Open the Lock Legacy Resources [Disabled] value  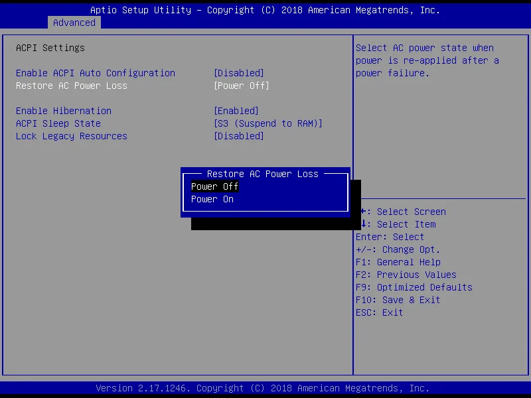pos(239,136)
